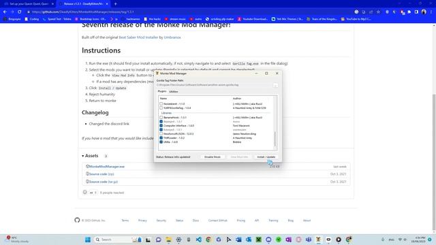The image size is (436, 245).
Task: Open Microsoft Teams from the taskbar
Action: [x=309, y=240]
